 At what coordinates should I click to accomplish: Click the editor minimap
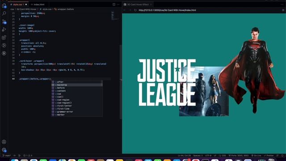[x=115, y=16]
